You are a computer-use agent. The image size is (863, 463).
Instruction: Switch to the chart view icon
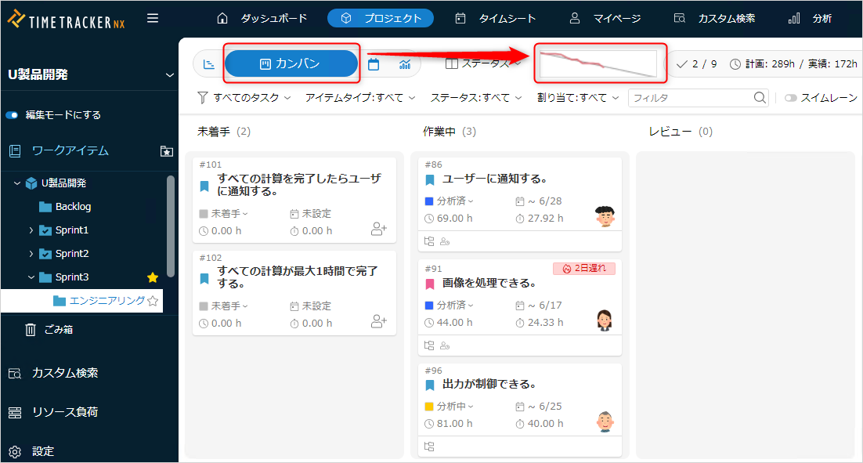(x=405, y=64)
